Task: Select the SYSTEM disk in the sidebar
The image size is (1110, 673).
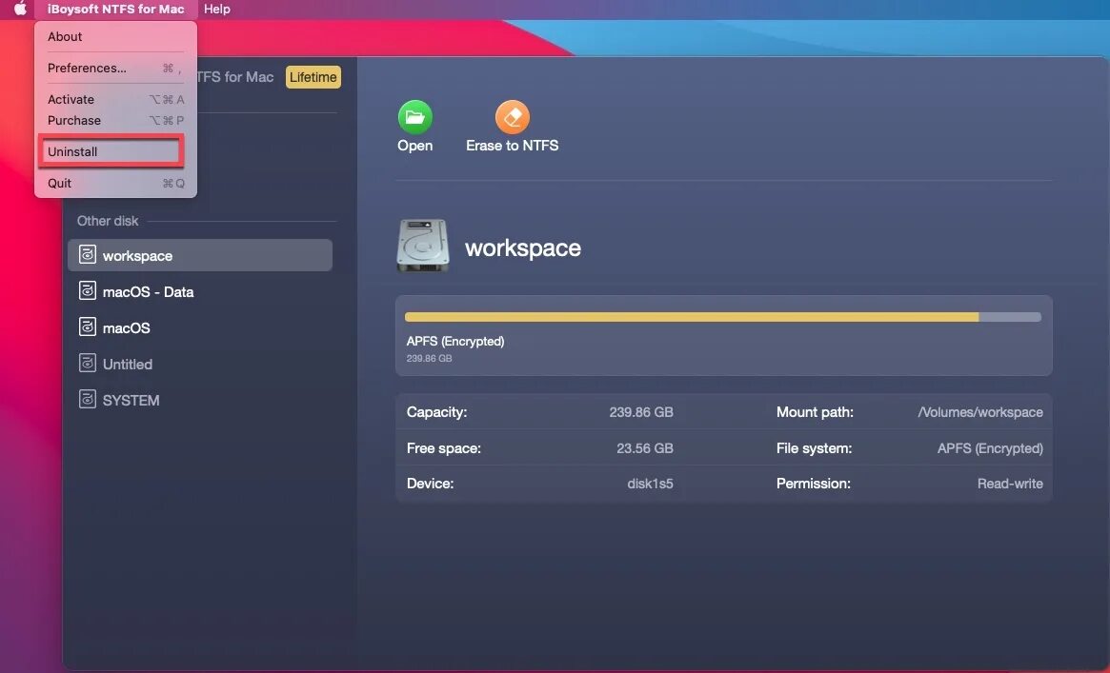Action: [x=200, y=400]
